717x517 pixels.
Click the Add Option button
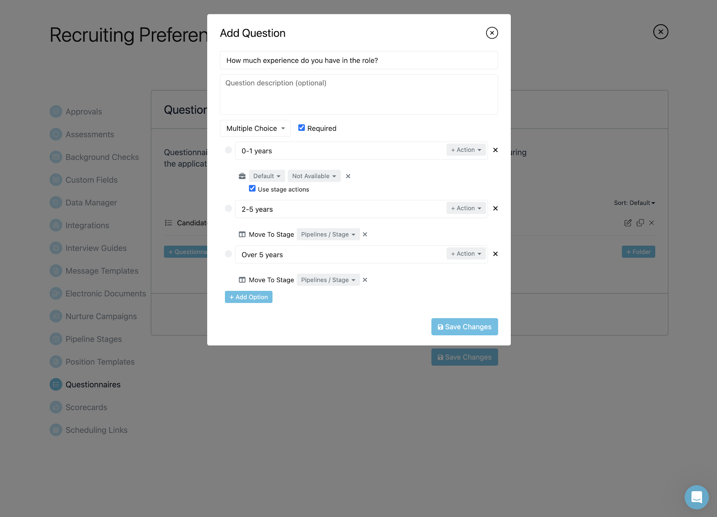tap(248, 297)
